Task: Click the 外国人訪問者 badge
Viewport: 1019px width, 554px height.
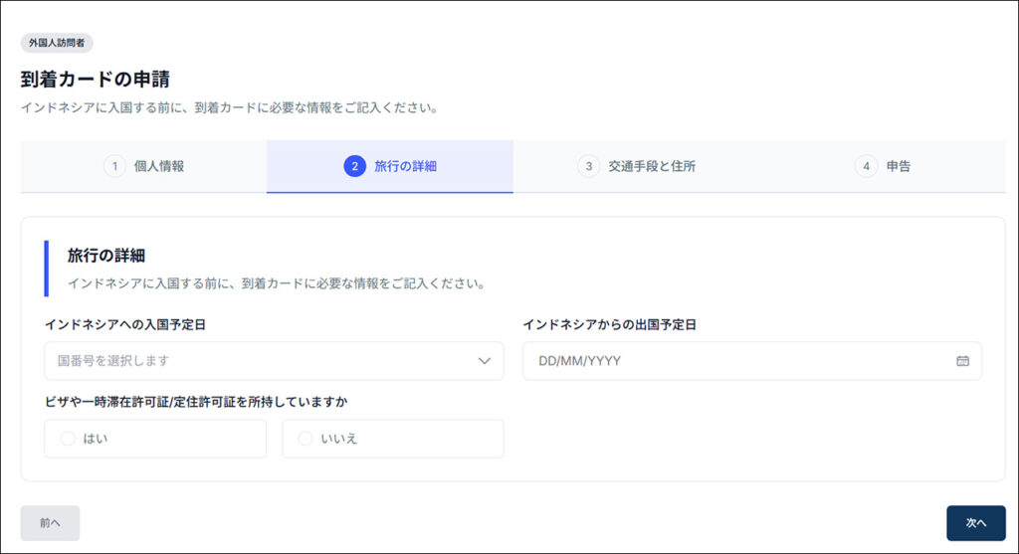Action: (57, 43)
